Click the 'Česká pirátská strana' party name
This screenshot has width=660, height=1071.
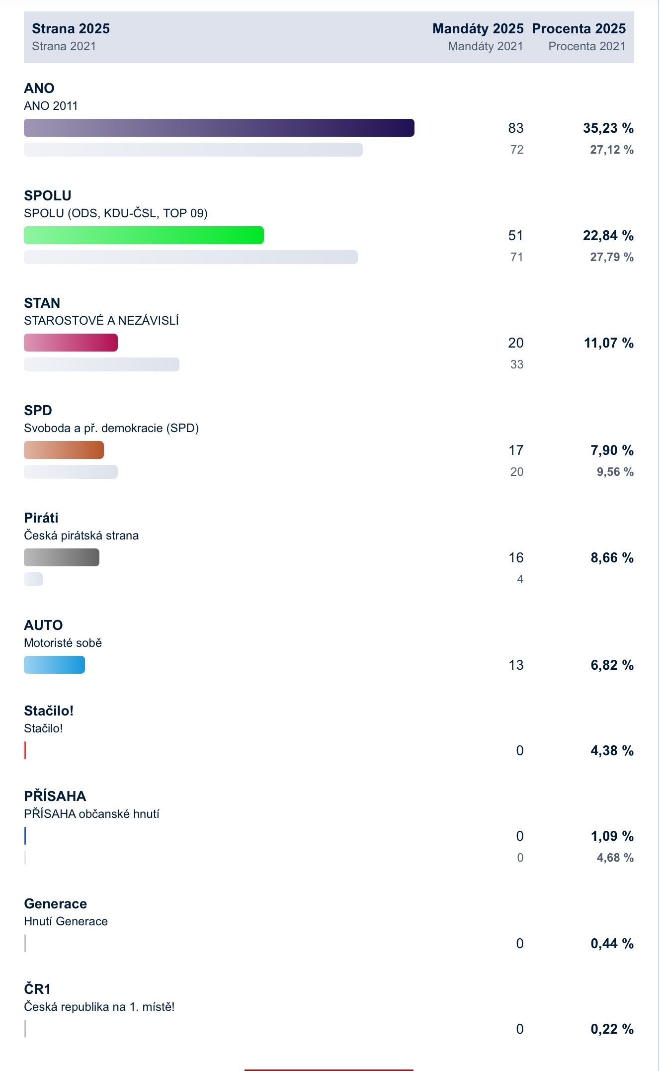[x=81, y=535]
